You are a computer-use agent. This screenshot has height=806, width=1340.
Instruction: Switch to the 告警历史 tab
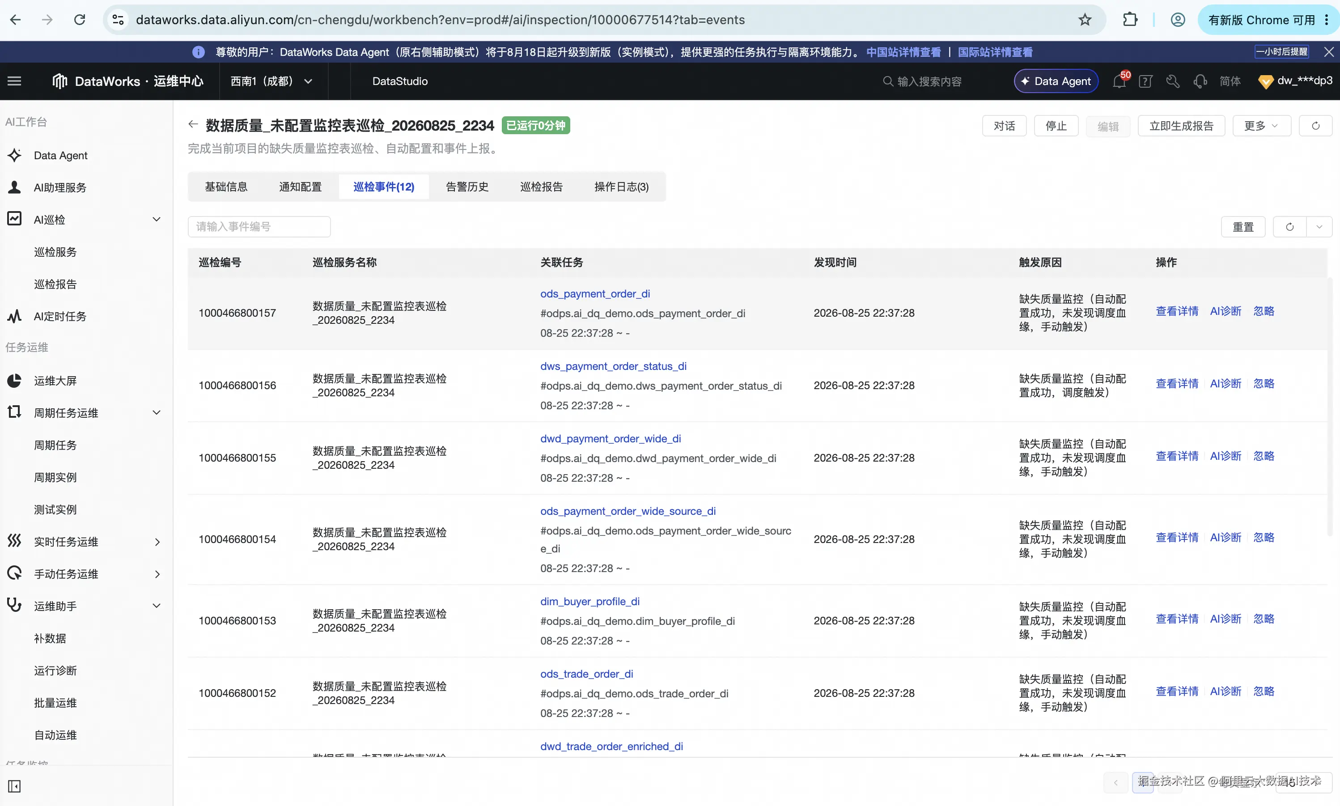467,187
